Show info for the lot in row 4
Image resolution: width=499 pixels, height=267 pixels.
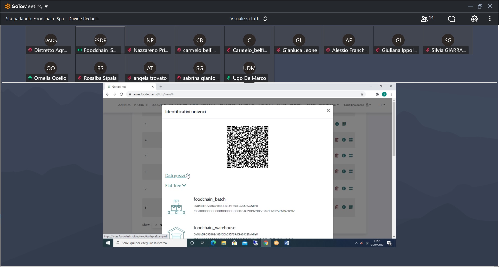344,140
